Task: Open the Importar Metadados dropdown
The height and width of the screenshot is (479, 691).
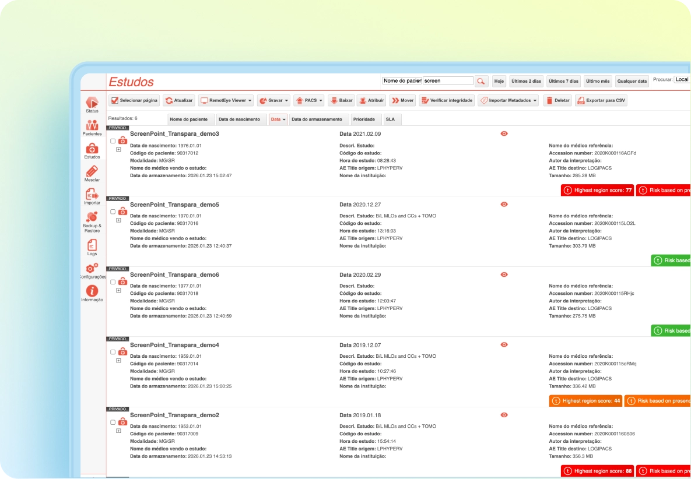Action: (x=508, y=100)
